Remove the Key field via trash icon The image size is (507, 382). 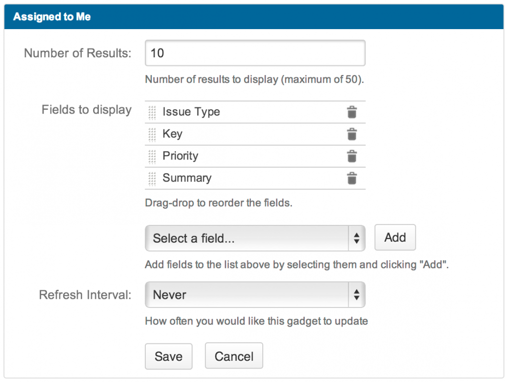point(352,134)
